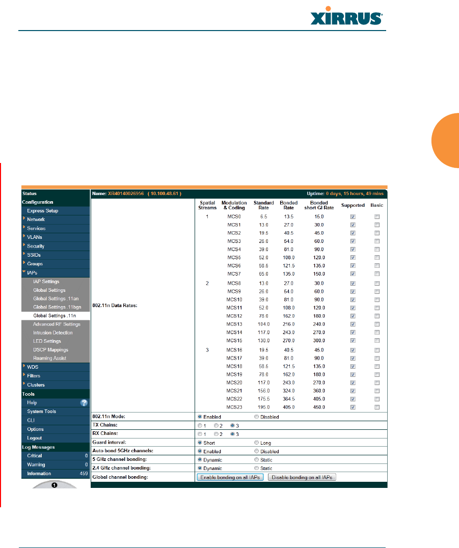Set 802.11n Mode to Disabled
459x548 pixels.
point(257,417)
